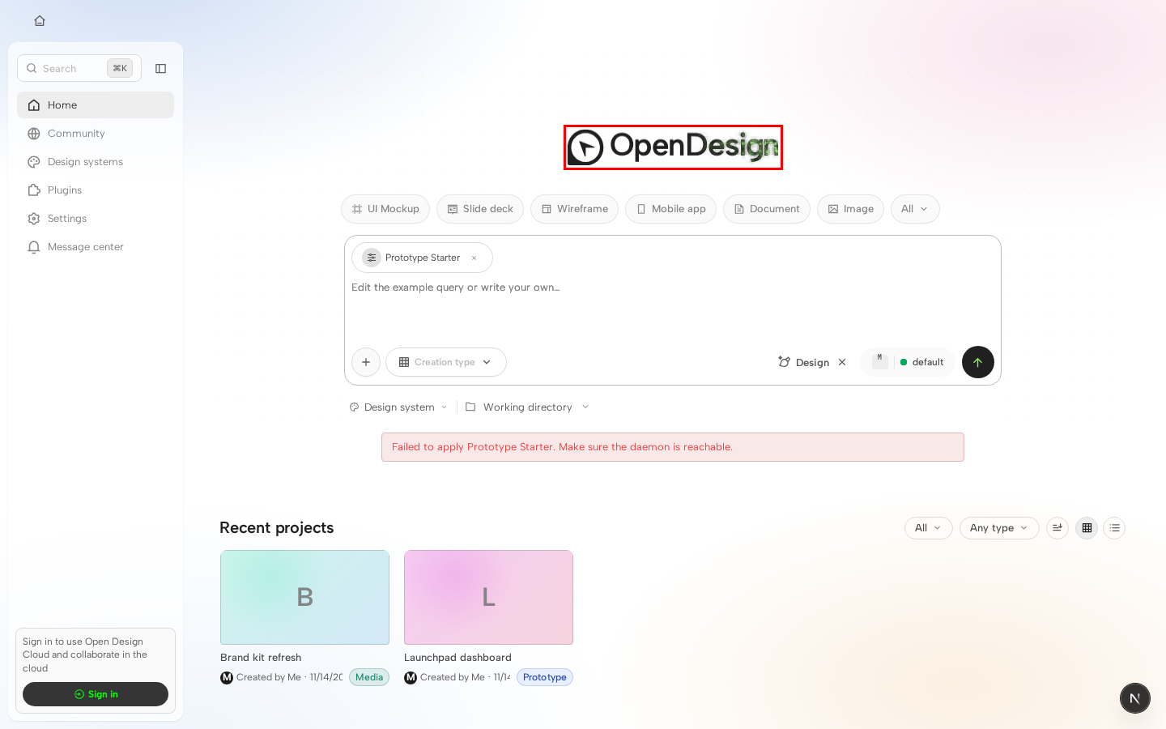
Task: Click the Design mode chip
Action: [804, 362]
